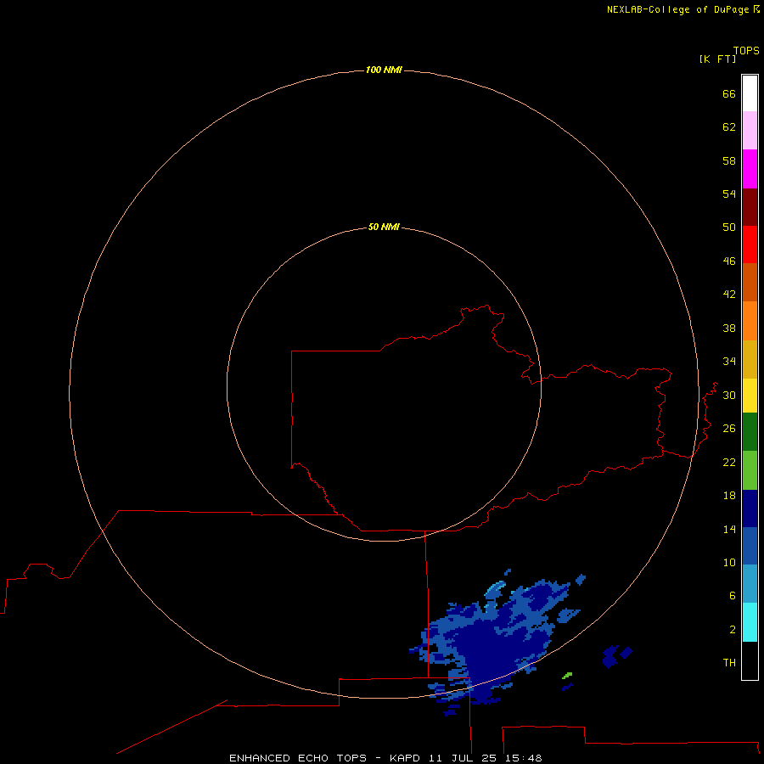Viewport: 764px width, 764px height.
Task: Click the [K FT] units label
Action: (717, 59)
